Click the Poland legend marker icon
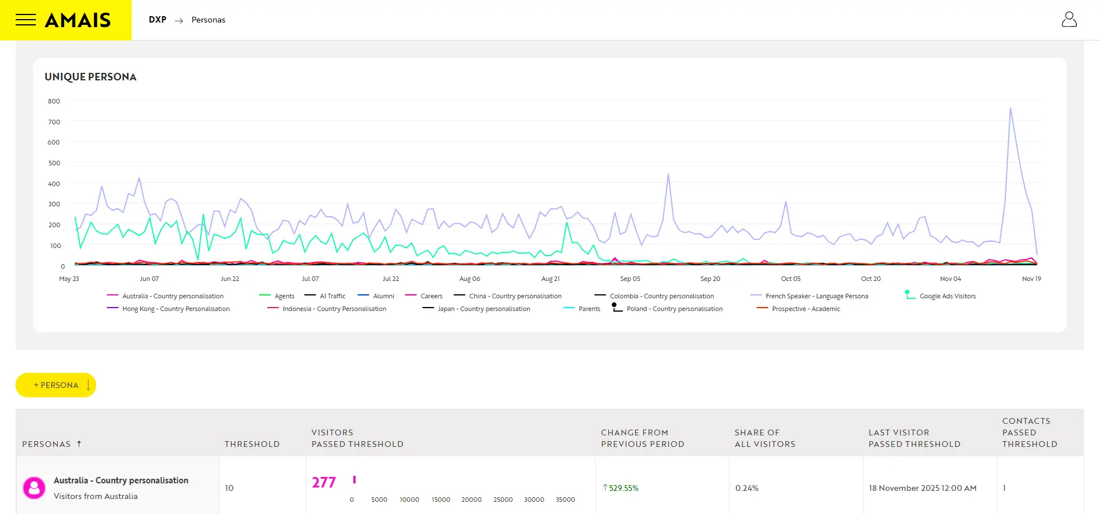The height and width of the screenshot is (514, 1102). [x=616, y=308]
